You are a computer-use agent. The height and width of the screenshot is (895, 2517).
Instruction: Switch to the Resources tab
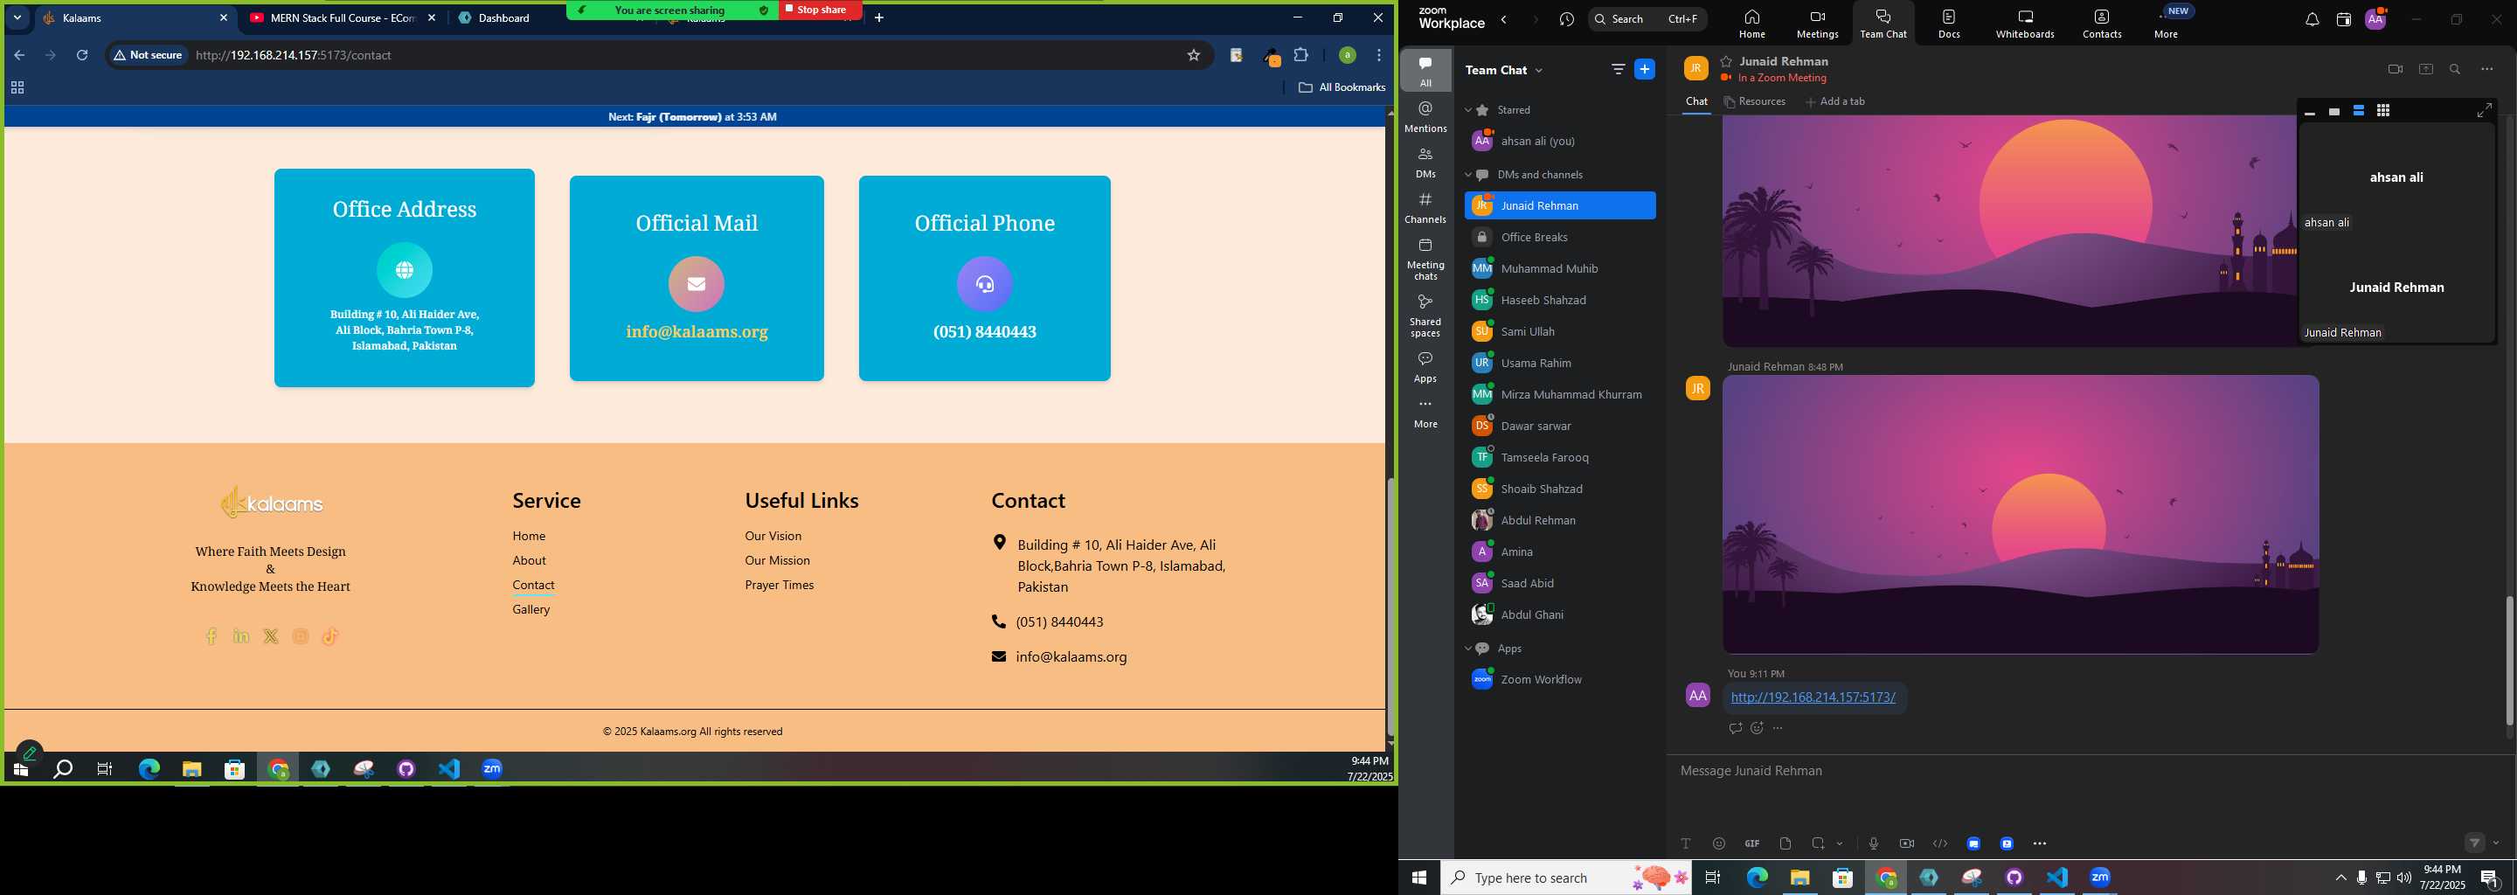pyautogui.click(x=1754, y=101)
